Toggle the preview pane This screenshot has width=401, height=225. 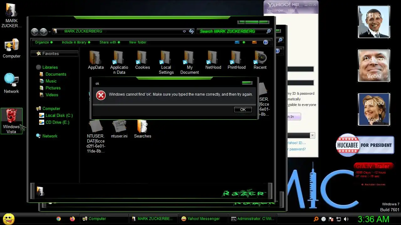(254, 42)
